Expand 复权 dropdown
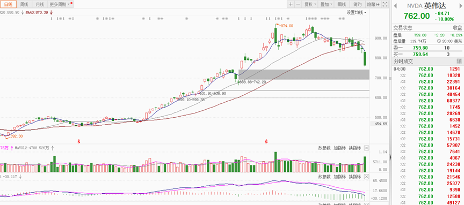Viewport: 464px width, 205px height. pyautogui.click(x=310, y=4)
